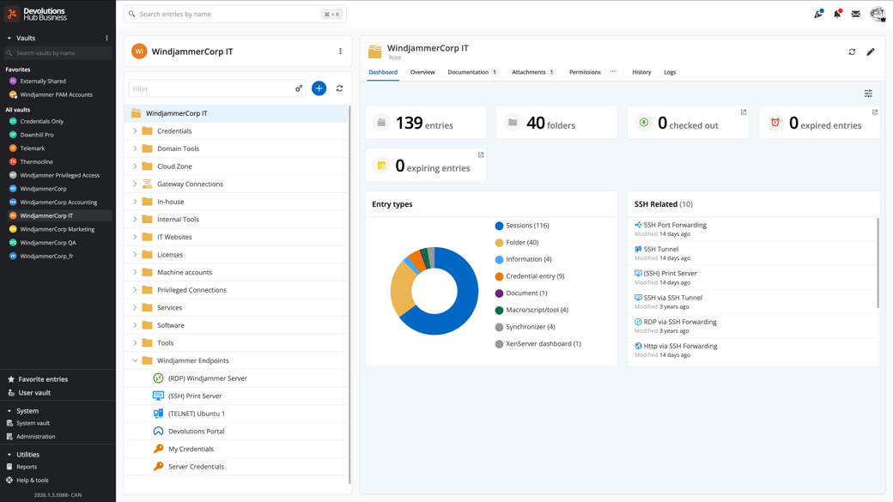Collapse the Windjammer Endpoints folder
The height and width of the screenshot is (502, 893).
pos(135,360)
